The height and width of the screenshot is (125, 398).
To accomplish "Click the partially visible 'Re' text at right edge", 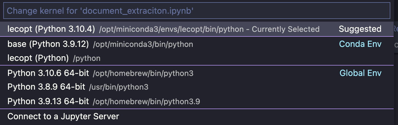I will tap(396, 29).
